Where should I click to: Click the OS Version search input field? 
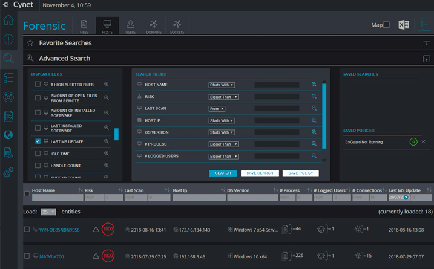pyautogui.click(x=277, y=132)
